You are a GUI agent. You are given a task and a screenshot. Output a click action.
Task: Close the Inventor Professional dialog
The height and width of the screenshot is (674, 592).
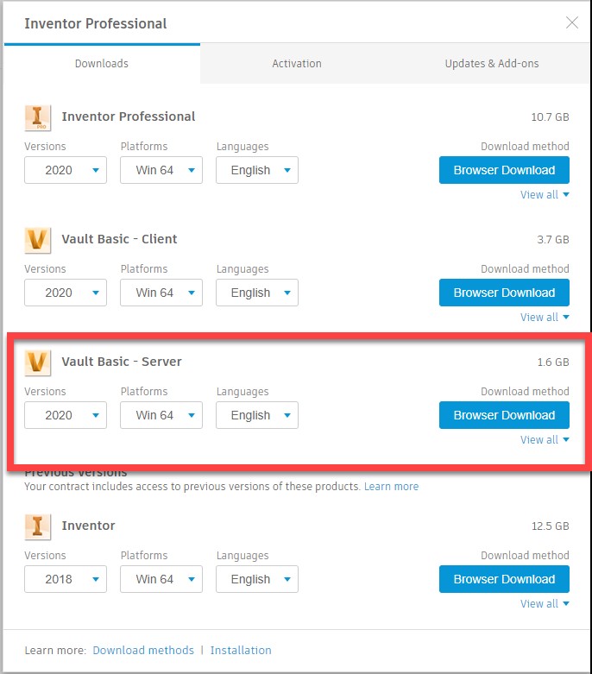572,22
